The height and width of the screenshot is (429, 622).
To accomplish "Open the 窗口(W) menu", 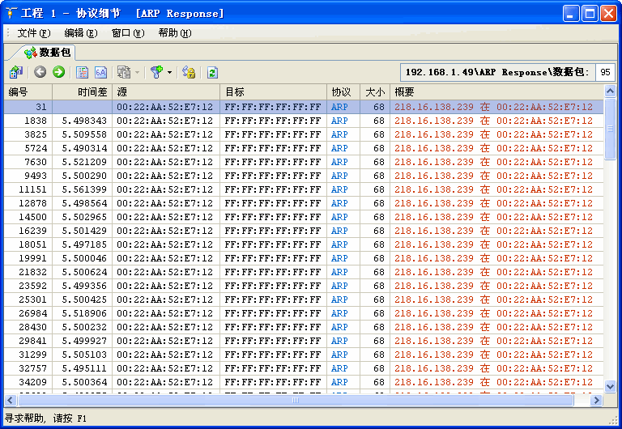I will pyautogui.click(x=128, y=33).
